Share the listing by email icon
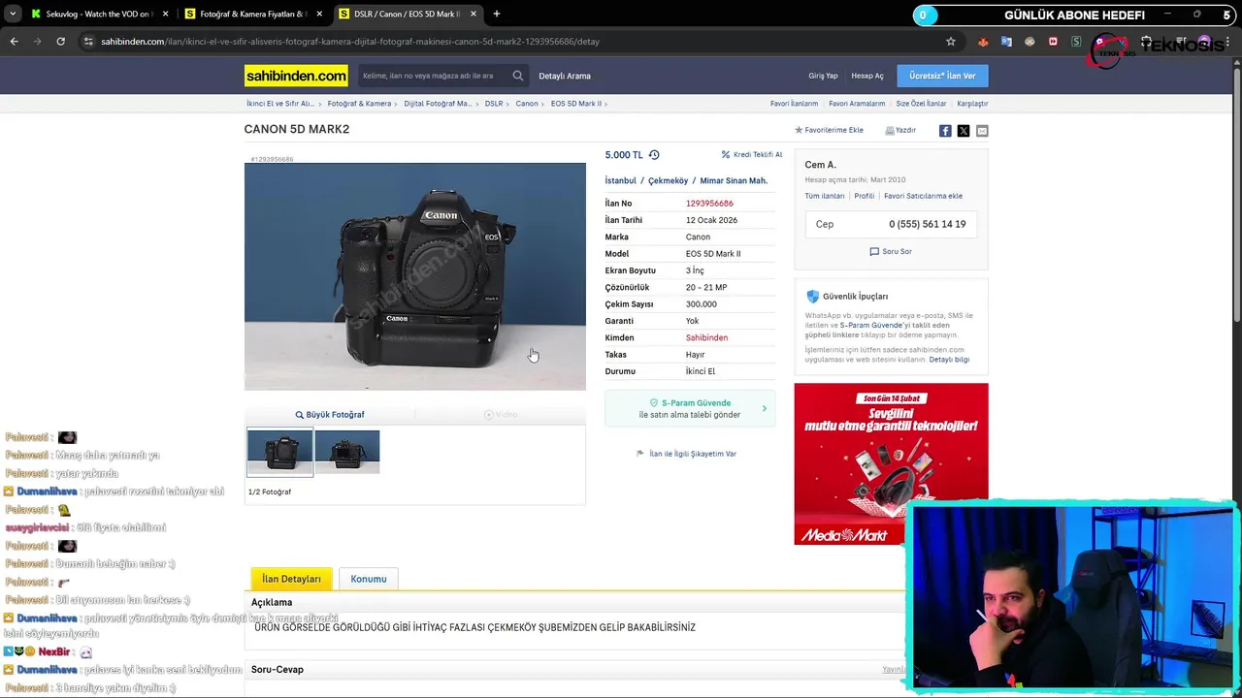 click(x=982, y=131)
